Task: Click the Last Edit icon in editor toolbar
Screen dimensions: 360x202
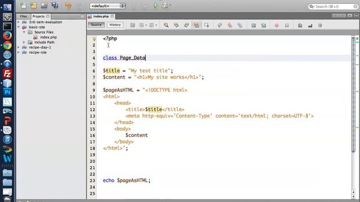Action: pyautogui.click(x=133, y=25)
